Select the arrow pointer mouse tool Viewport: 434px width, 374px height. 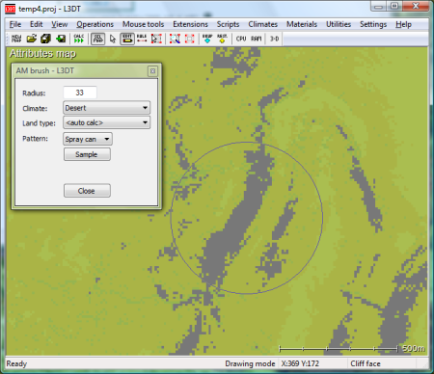(x=113, y=39)
